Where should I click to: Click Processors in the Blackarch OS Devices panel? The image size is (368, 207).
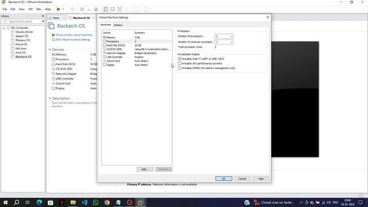[62, 59]
